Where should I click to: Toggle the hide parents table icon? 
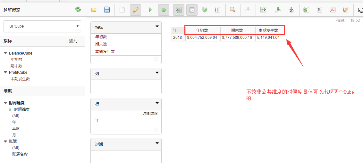click(179, 10)
